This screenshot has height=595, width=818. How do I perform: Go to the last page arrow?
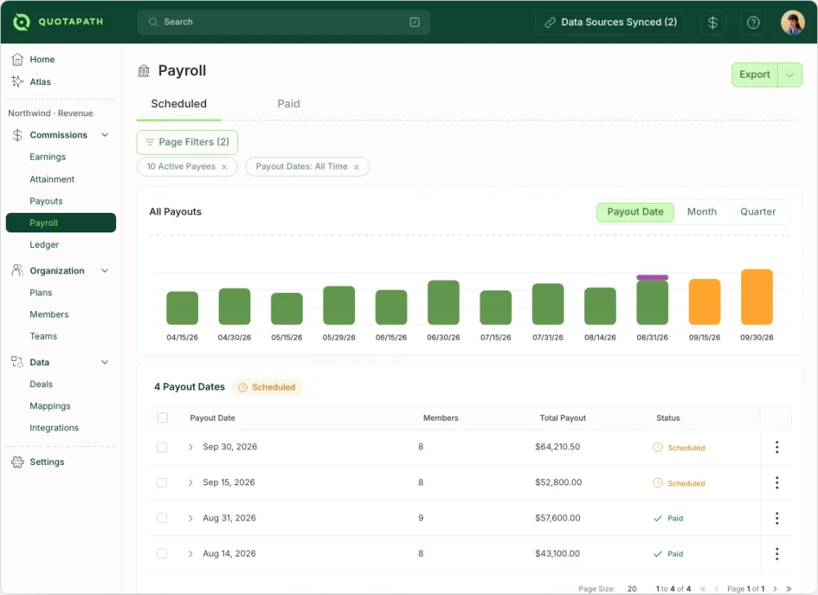click(789, 588)
